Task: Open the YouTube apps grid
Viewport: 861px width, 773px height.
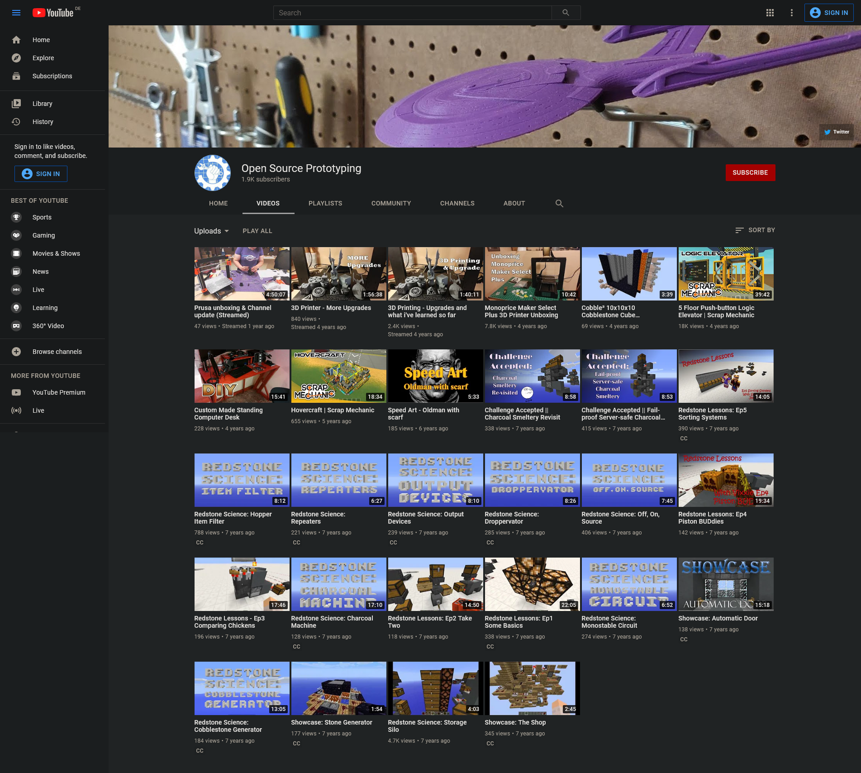Action: [x=770, y=13]
